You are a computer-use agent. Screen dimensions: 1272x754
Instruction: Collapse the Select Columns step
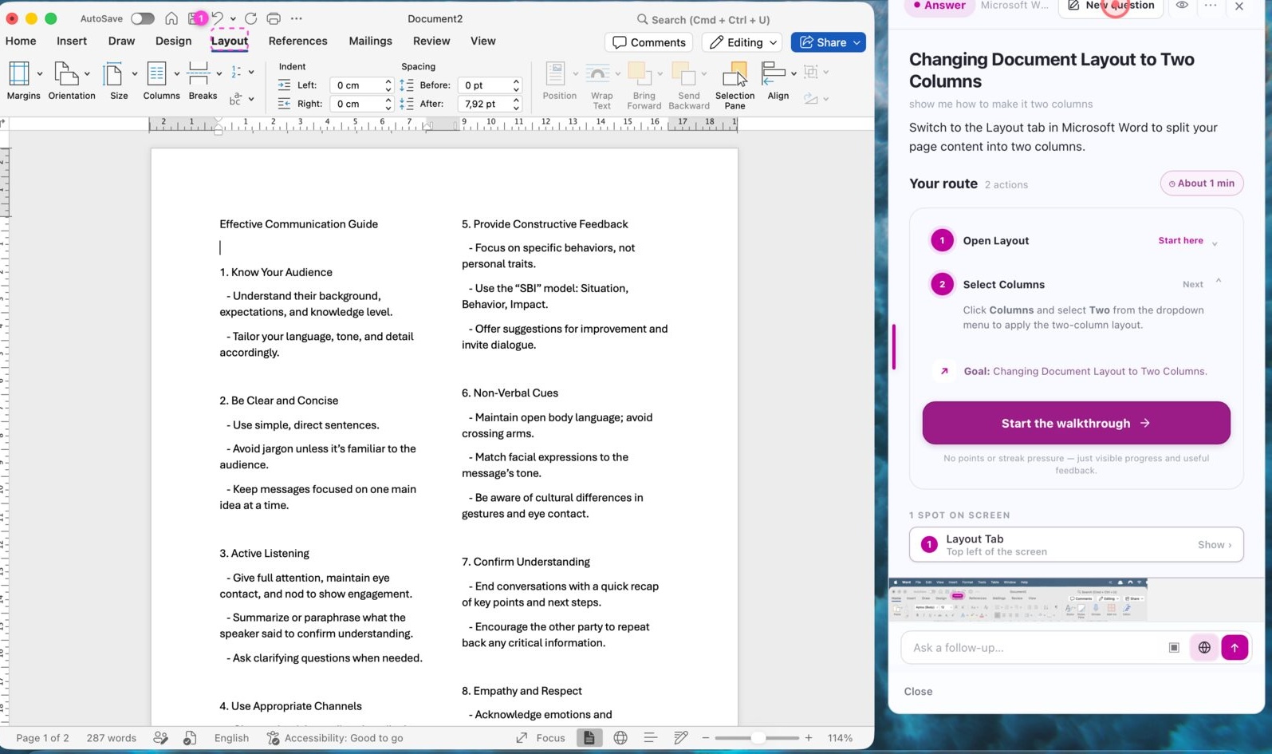click(x=1218, y=282)
